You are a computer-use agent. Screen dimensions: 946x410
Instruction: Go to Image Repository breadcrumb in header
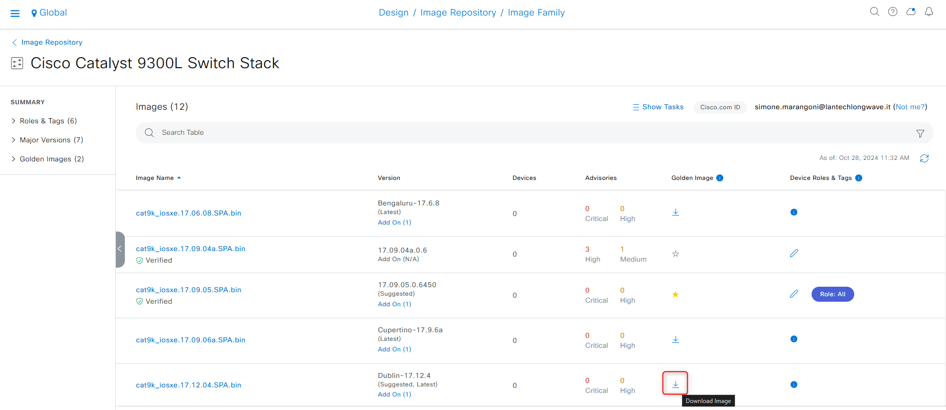[458, 13]
